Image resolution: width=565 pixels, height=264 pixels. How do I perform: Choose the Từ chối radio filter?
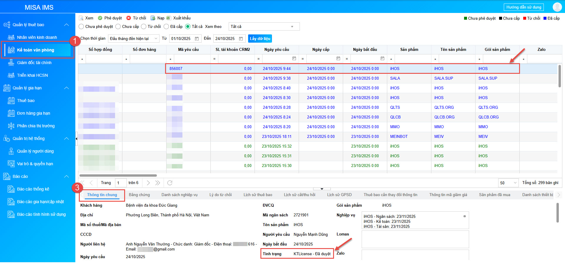[x=144, y=26]
